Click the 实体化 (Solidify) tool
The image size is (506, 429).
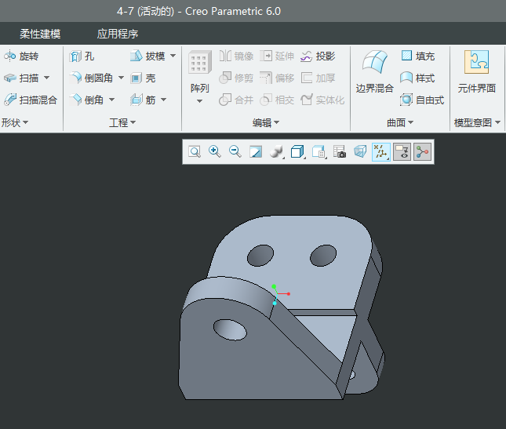tap(322, 100)
